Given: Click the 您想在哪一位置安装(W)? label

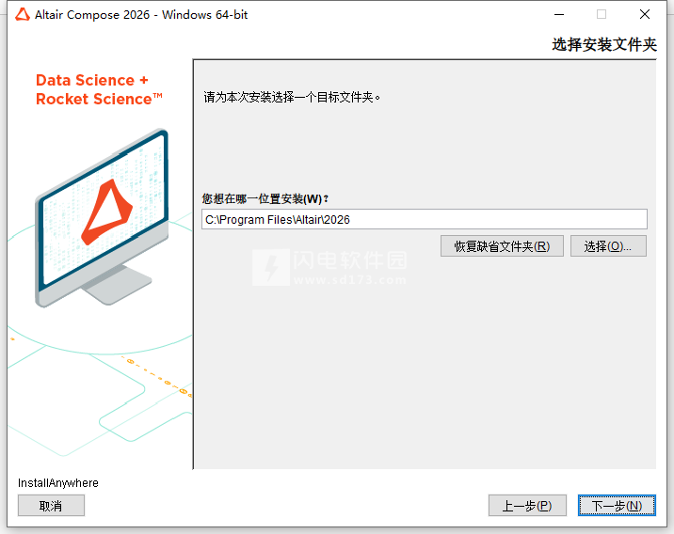Looking at the screenshot, I should point(265,198).
